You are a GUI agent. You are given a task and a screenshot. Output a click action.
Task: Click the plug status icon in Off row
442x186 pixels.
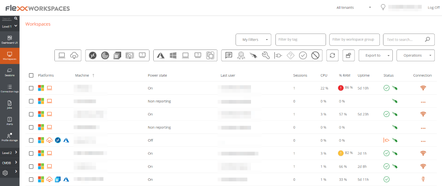point(386,140)
